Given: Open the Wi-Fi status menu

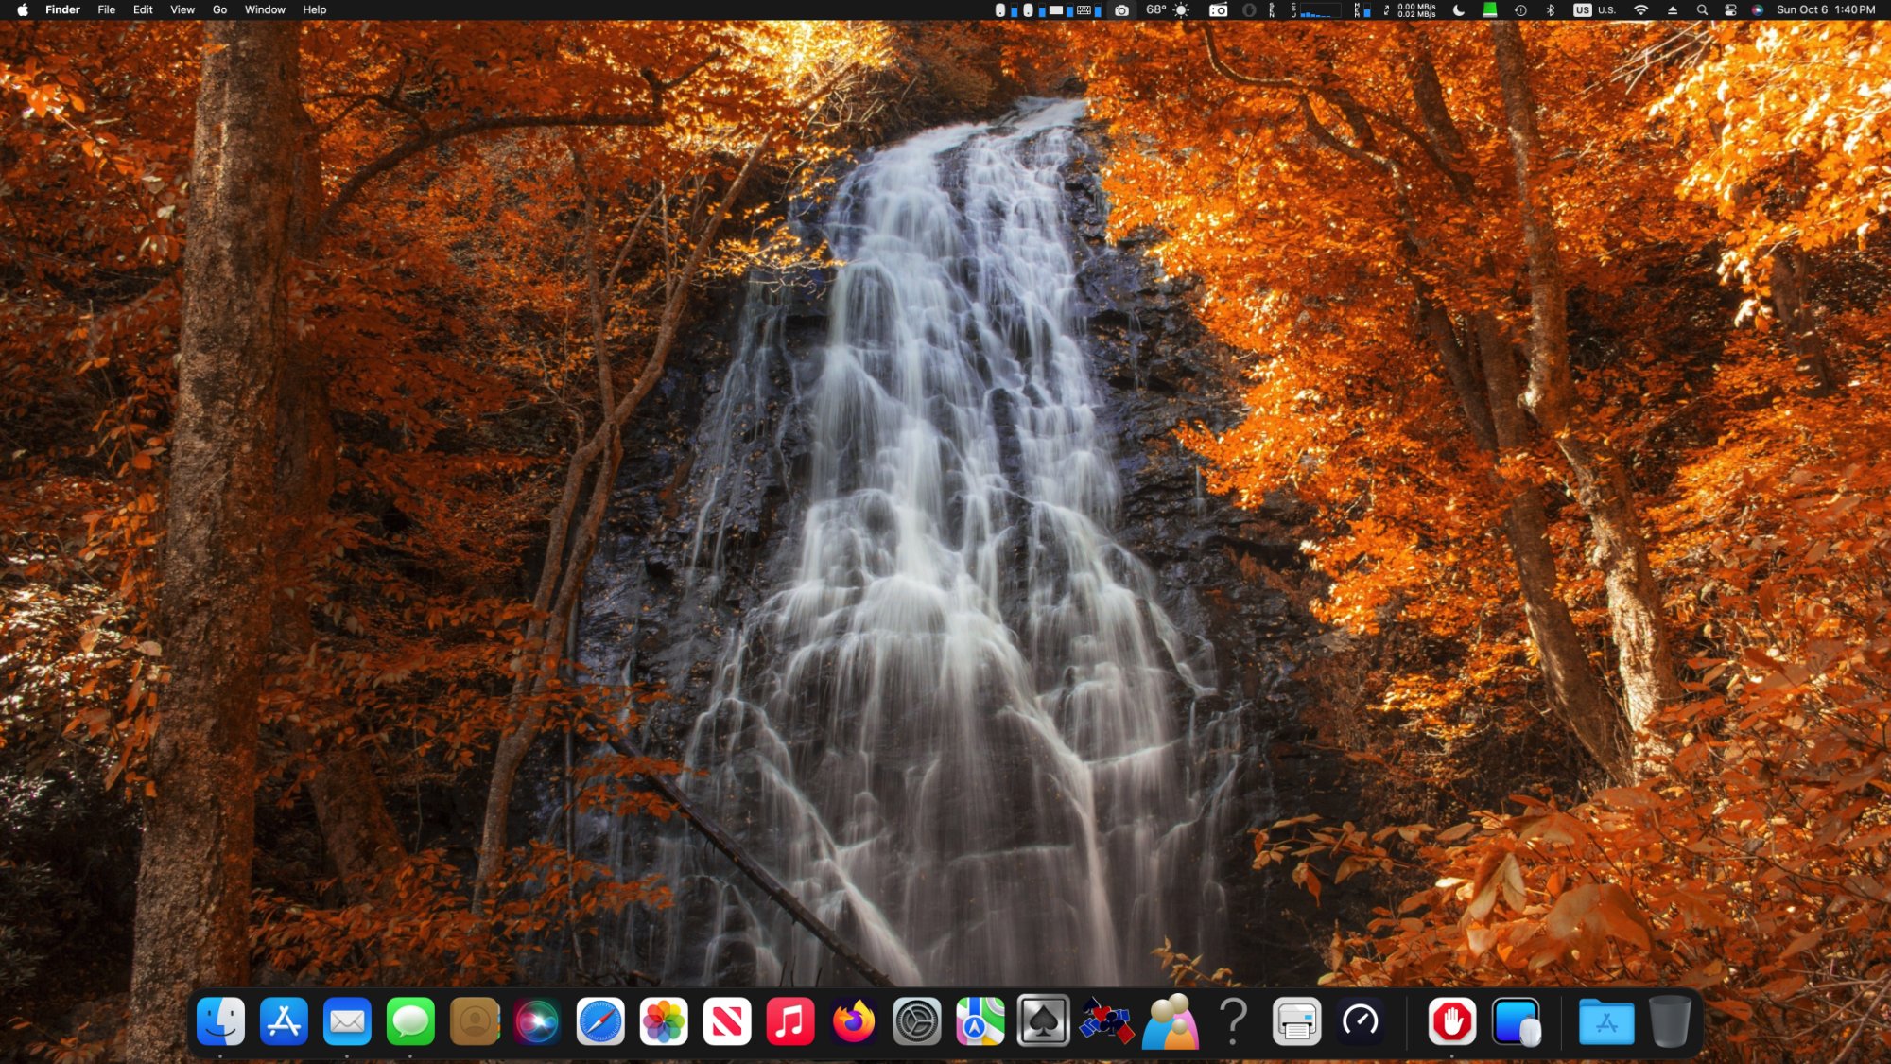Looking at the screenshot, I should pos(1641,10).
